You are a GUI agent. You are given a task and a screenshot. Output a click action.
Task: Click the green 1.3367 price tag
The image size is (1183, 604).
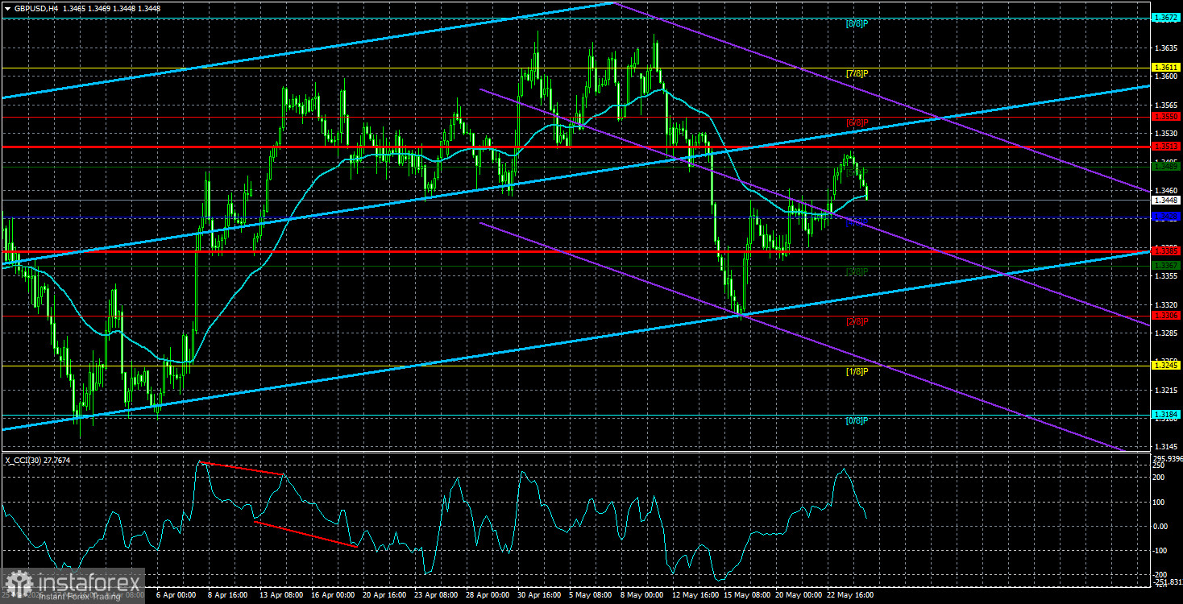(x=1166, y=265)
